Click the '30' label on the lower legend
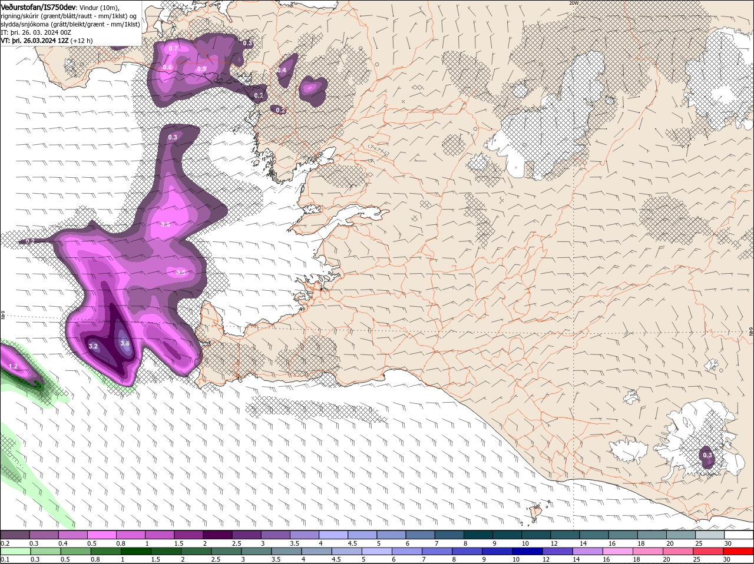The width and height of the screenshot is (754, 564). (727, 559)
